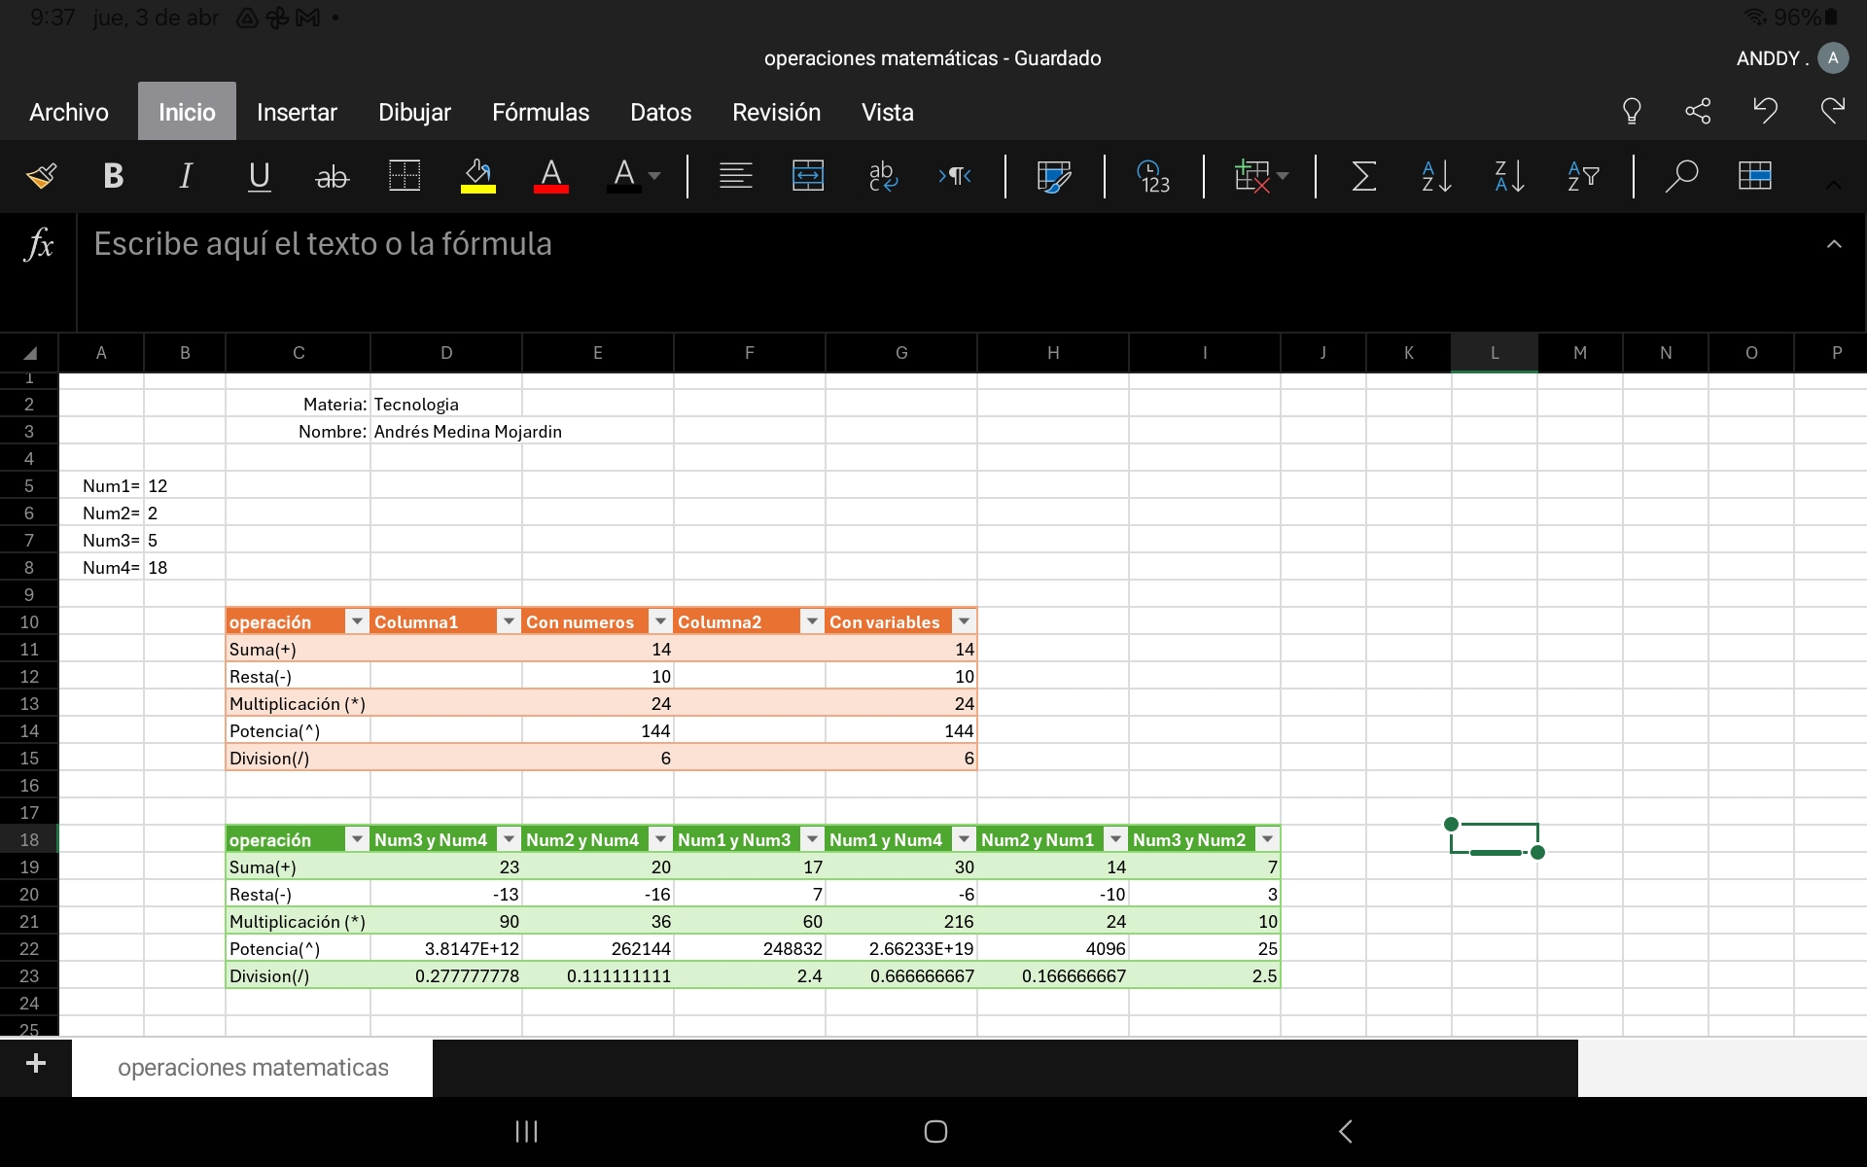The image size is (1867, 1167).
Task: Click the merge cells icon
Action: [x=807, y=176]
